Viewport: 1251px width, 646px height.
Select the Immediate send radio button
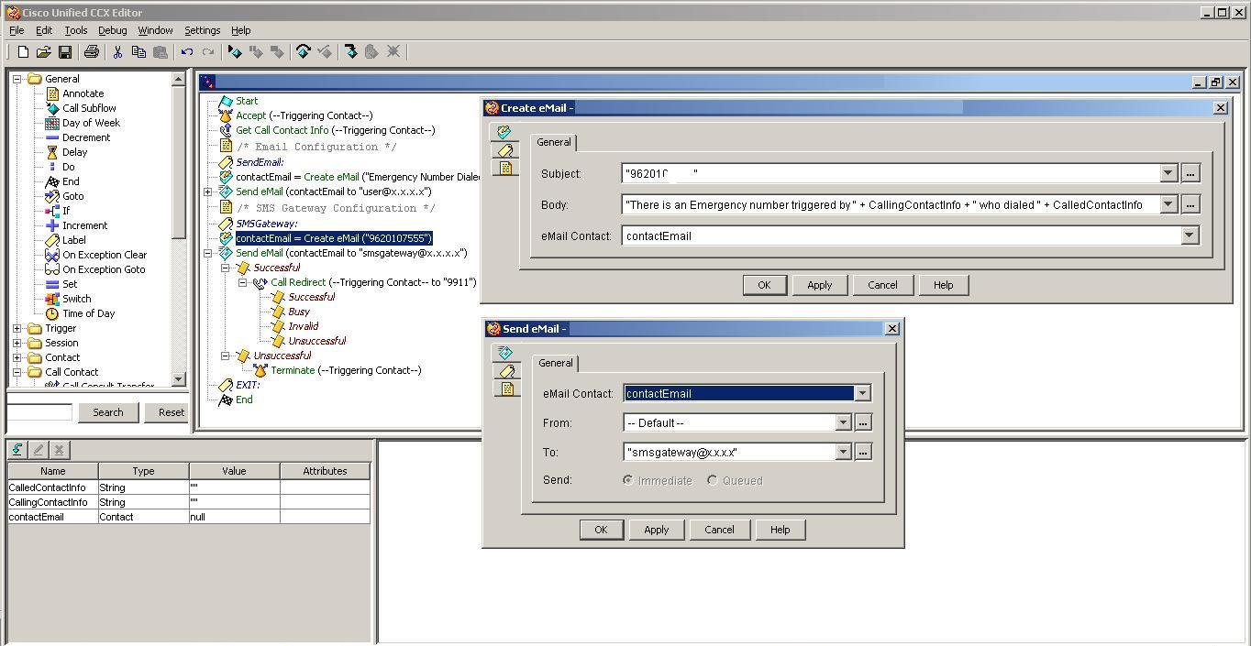(628, 480)
